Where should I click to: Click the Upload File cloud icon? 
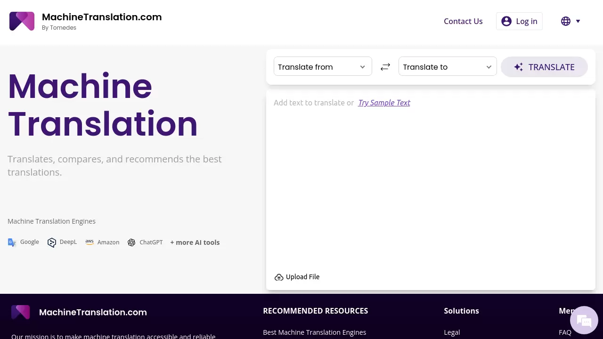coord(279,277)
